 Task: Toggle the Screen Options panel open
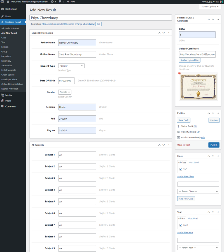click(x=210, y=6)
